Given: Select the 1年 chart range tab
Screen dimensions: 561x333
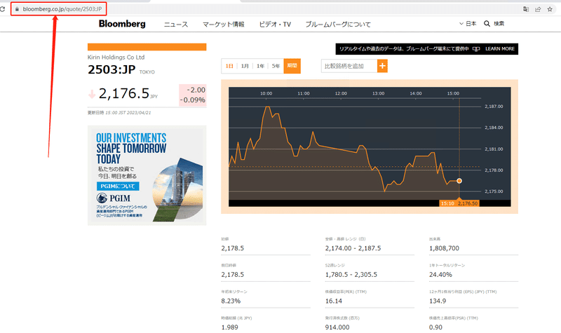Looking at the screenshot, I should (x=260, y=66).
